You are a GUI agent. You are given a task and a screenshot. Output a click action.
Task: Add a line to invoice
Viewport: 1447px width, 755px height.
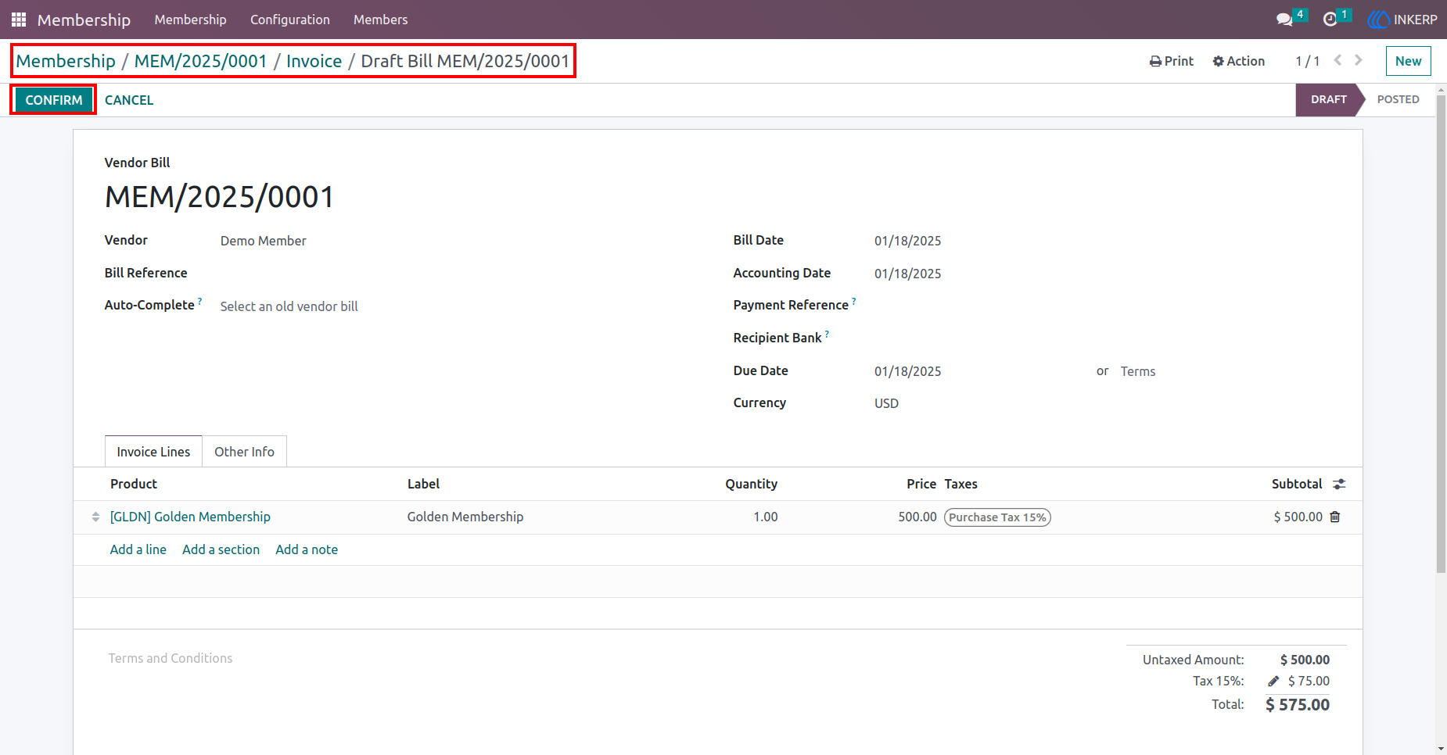click(138, 549)
